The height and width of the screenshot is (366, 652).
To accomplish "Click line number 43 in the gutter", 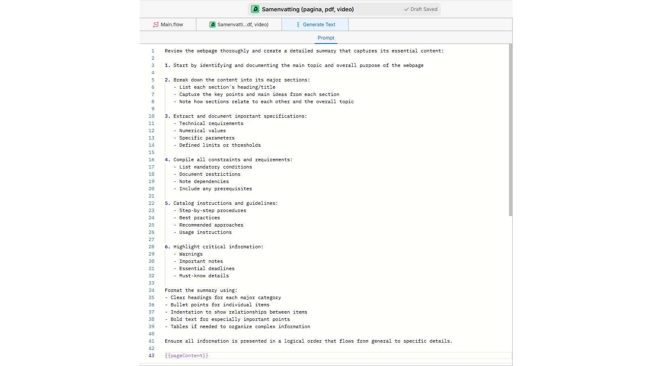I will pos(151,356).
